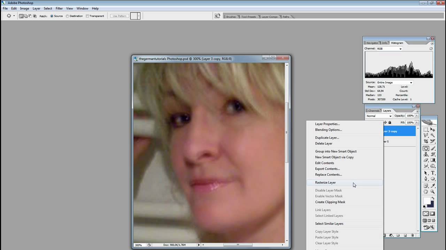Choose the Destination patch radio button
This screenshot has width=446, height=250.
(x=67, y=16)
